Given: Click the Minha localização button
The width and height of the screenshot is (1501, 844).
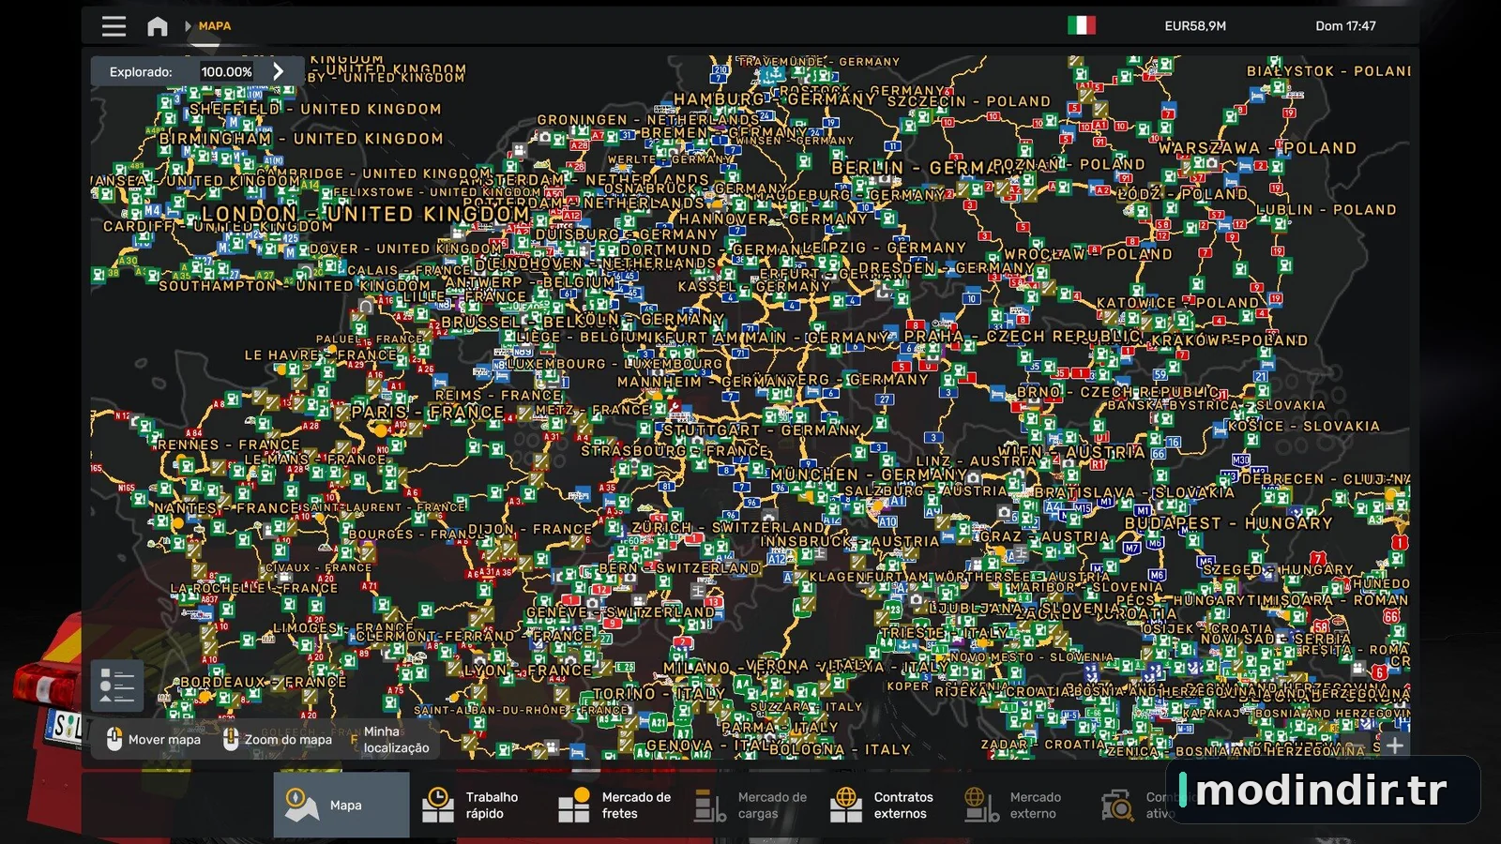Looking at the screenshot, I should pyautogui.click(x=390, y=739).
